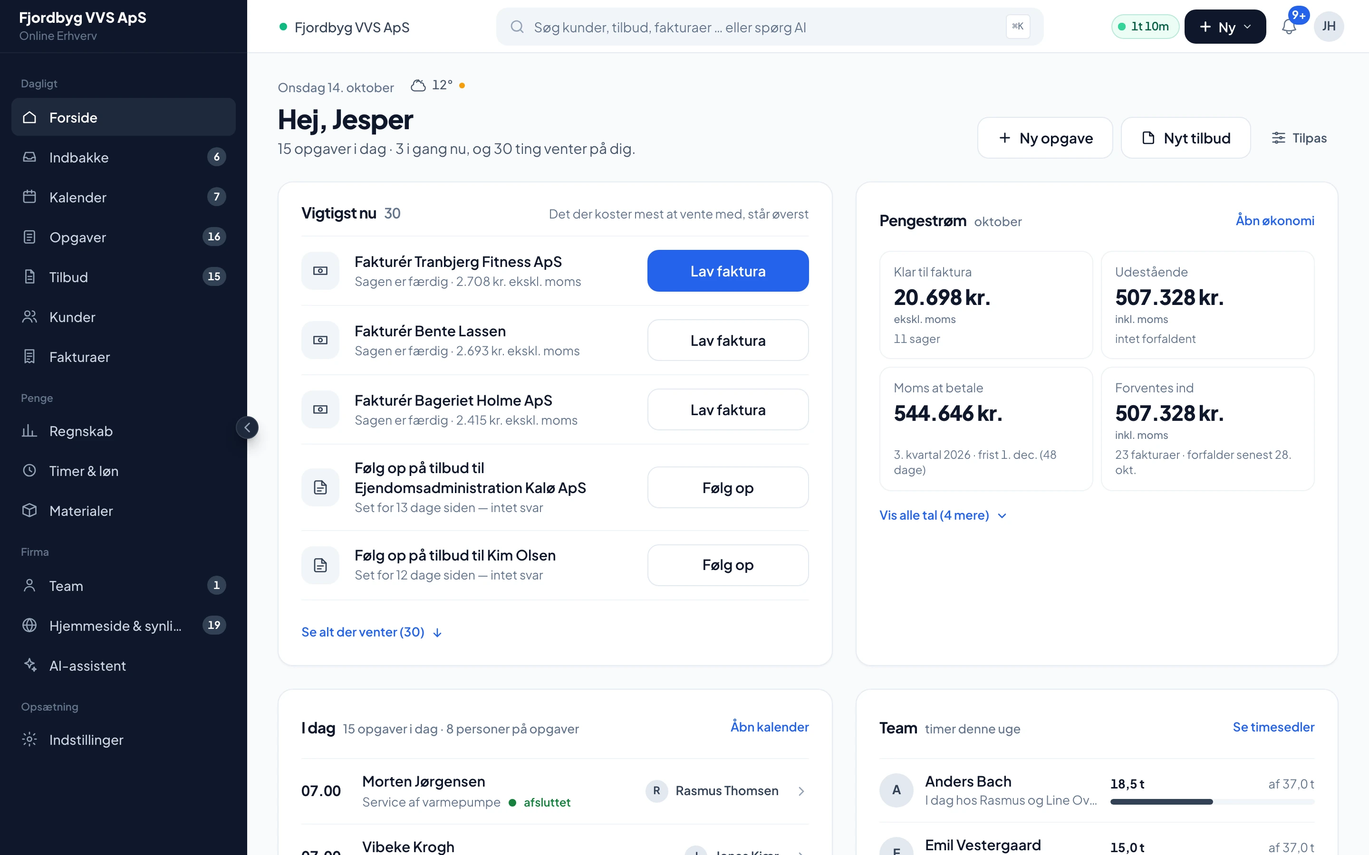Click Nyt tilbud button
The width and height of the screenshot is (1369, 855).
[x=1186, y=138]
